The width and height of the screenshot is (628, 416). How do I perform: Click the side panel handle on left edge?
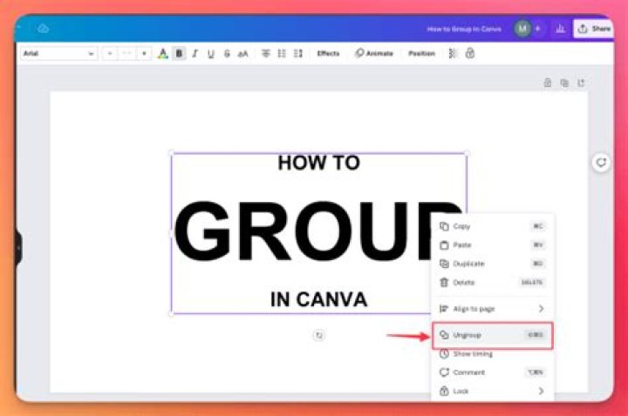coord(18,248)
